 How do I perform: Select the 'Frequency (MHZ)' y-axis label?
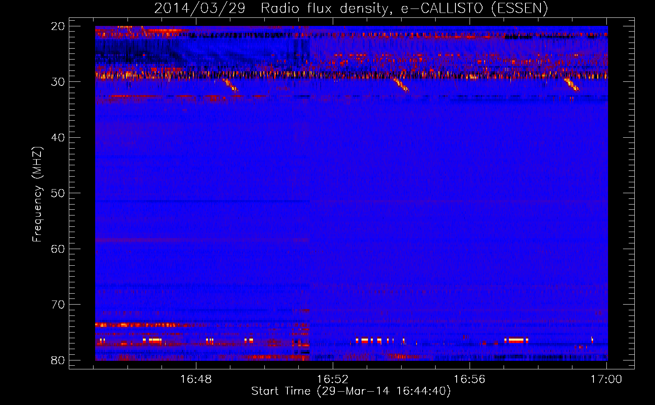(37, 194)
